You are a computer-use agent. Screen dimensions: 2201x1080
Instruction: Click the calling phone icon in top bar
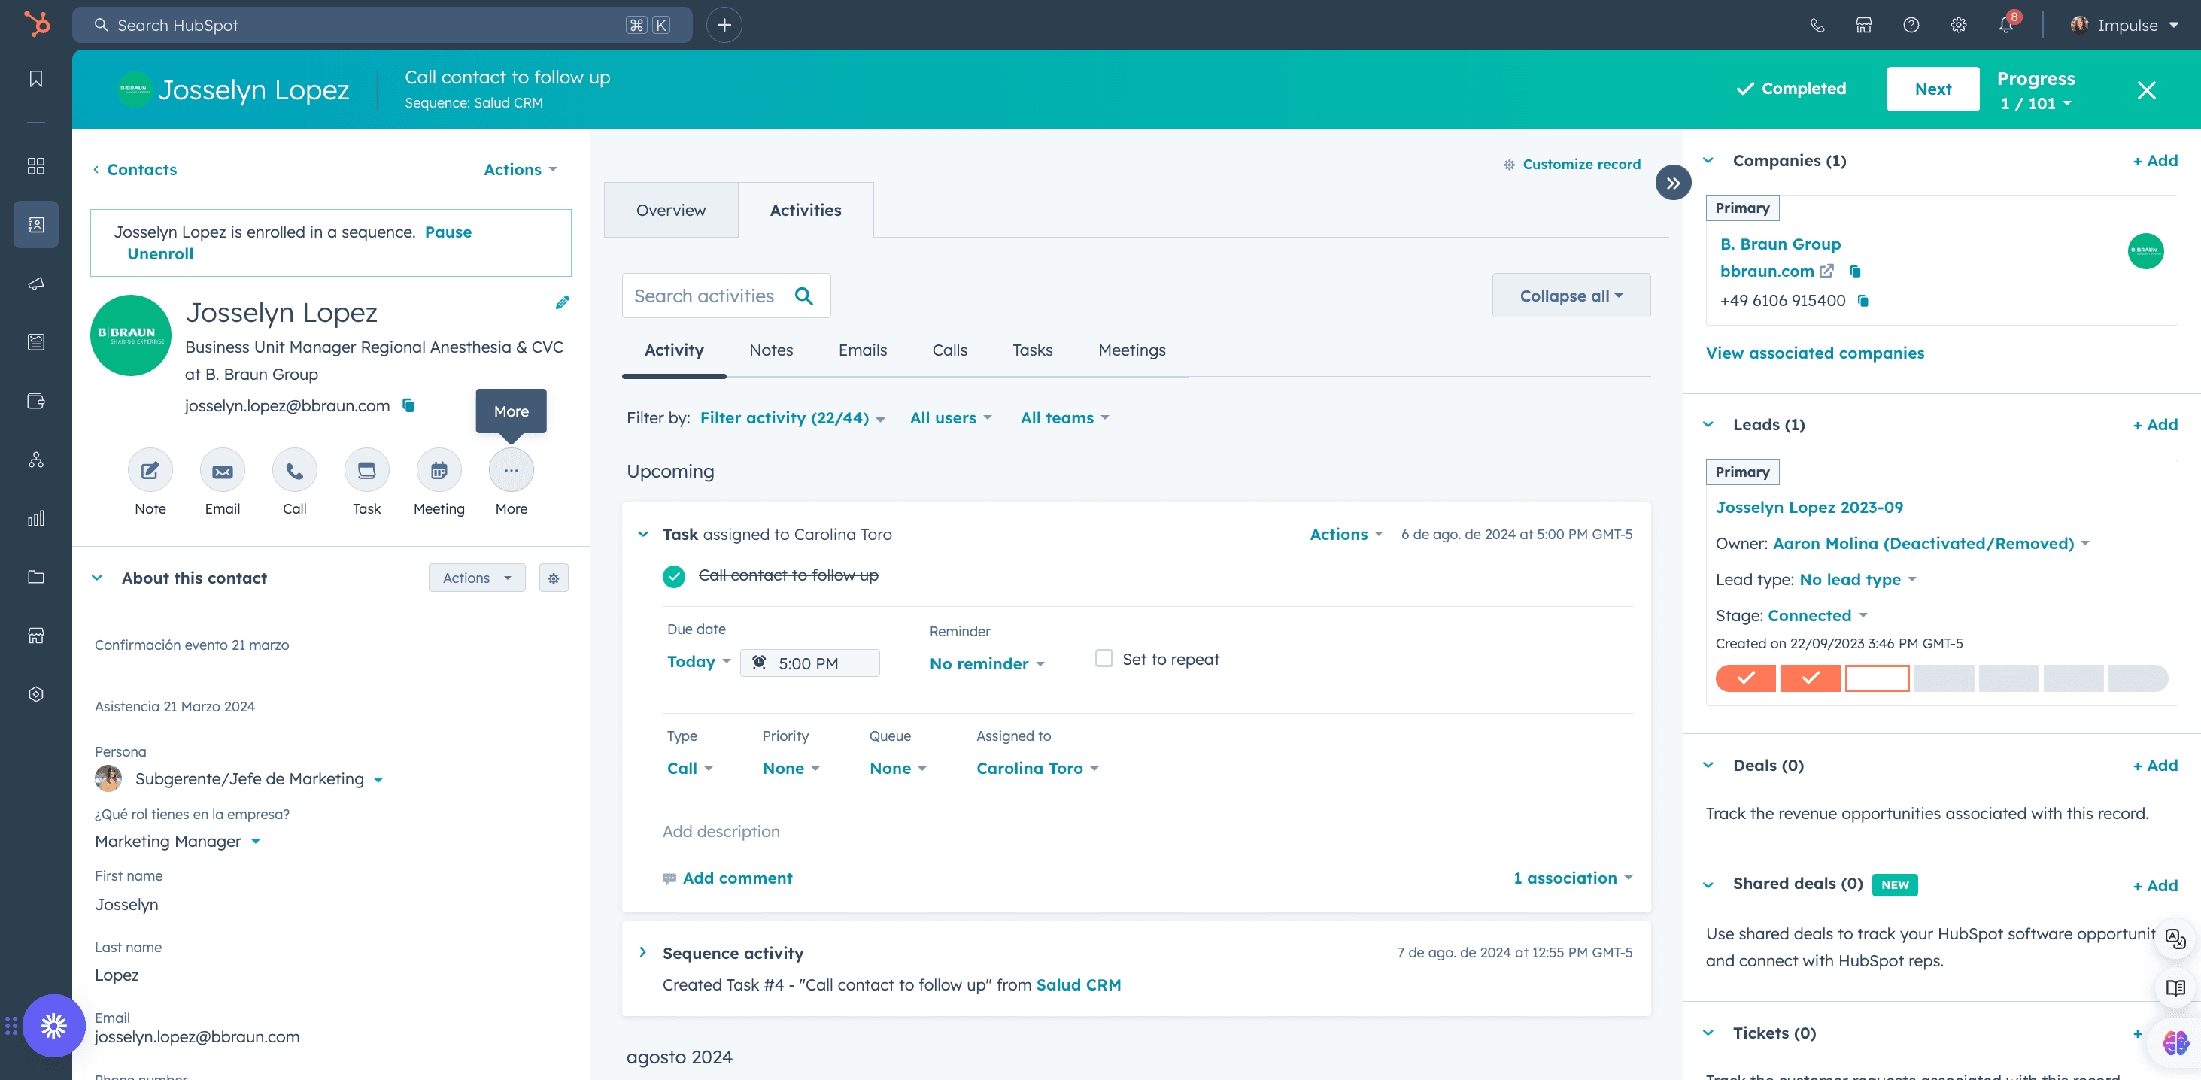(x=1817, y=25)
